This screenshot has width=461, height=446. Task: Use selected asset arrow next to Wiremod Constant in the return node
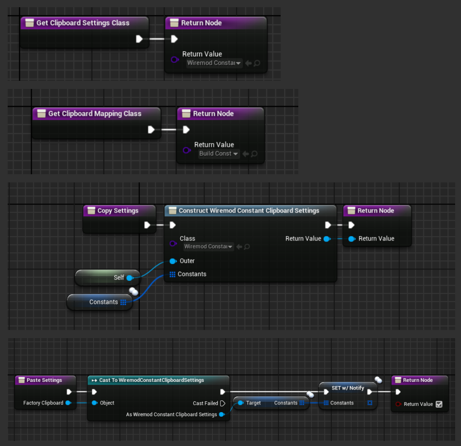(248, 63)
